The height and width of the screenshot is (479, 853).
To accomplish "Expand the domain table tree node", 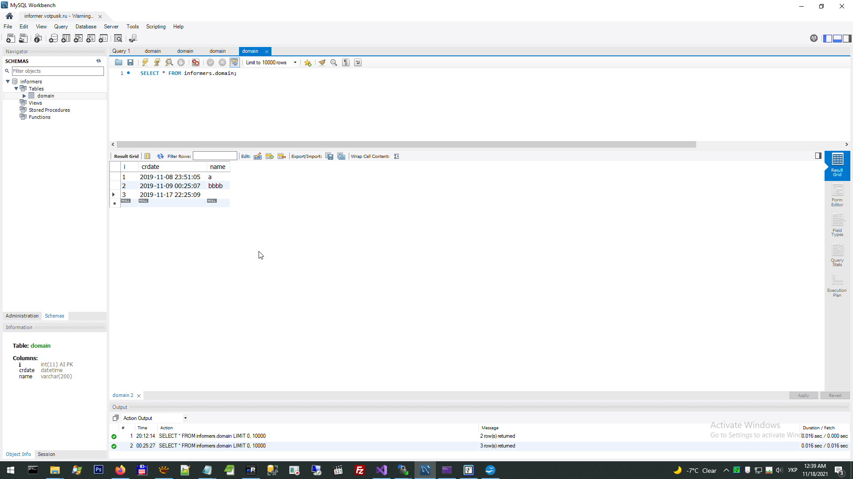I will (24, 96).
